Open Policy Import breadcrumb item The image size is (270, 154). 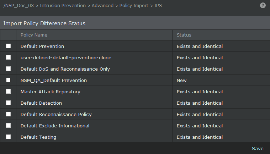pos(134,6)
